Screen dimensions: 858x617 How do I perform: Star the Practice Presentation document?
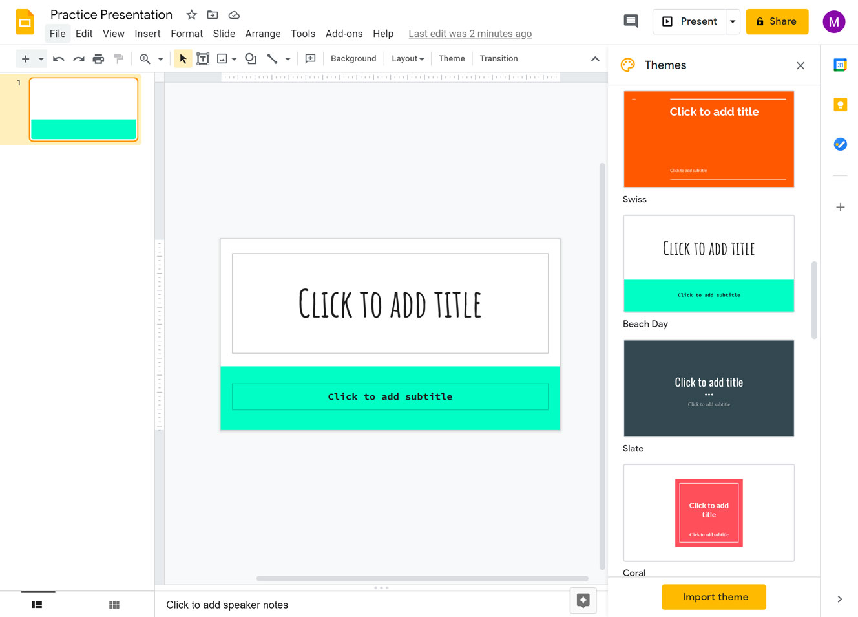click(191, 15)
